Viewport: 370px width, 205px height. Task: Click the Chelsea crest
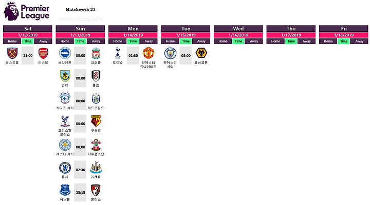pos(65,168)
